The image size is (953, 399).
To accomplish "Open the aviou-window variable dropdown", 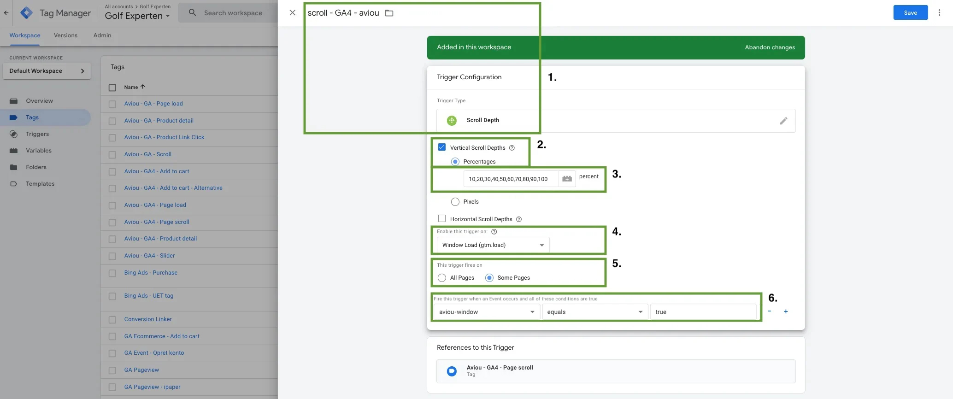I will click(487, 312).
